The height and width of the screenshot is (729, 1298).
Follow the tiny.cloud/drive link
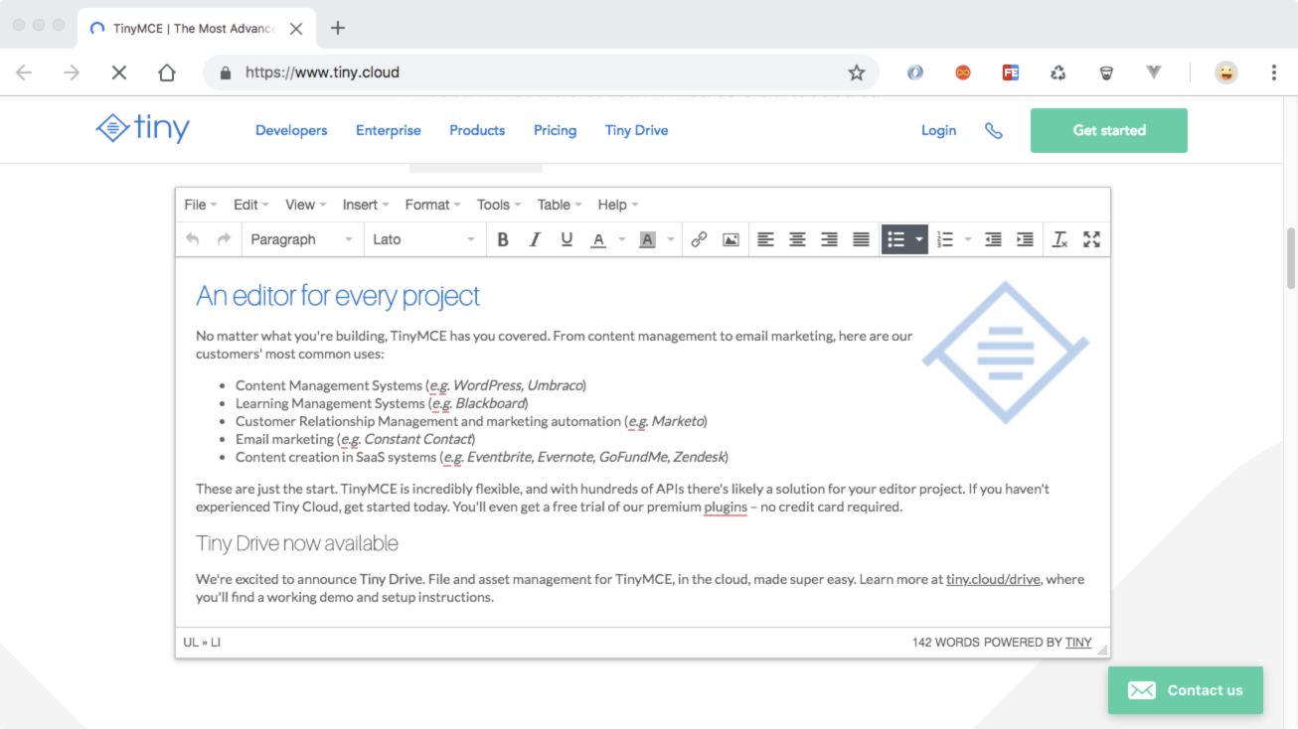(992, 579)
